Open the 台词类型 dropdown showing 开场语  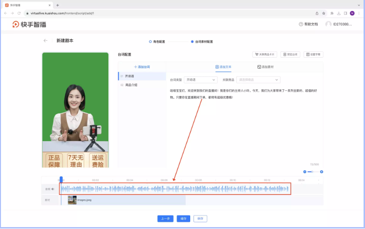[200, 80]
